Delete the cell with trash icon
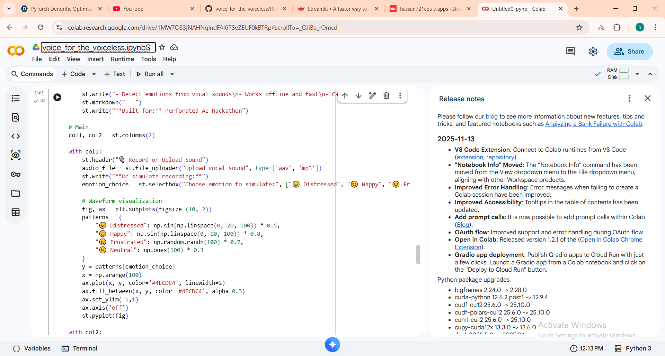The width and height of the screenshot is (665, 356). (x=386, y=95)
